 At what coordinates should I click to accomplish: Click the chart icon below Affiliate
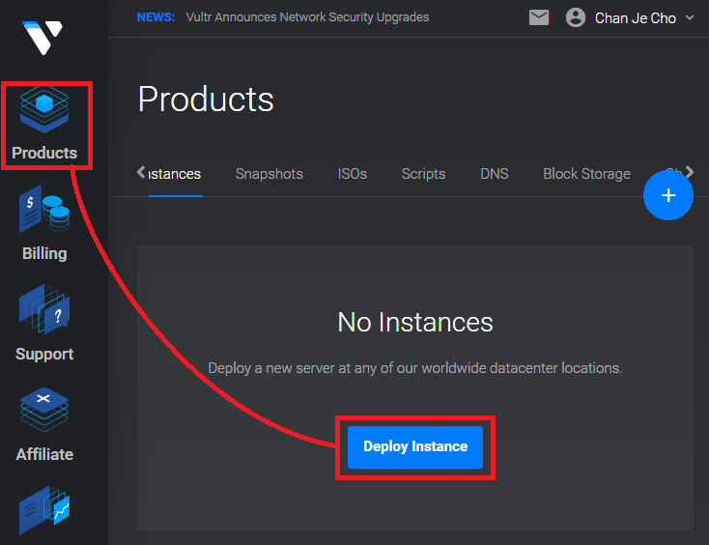(44, 509)
